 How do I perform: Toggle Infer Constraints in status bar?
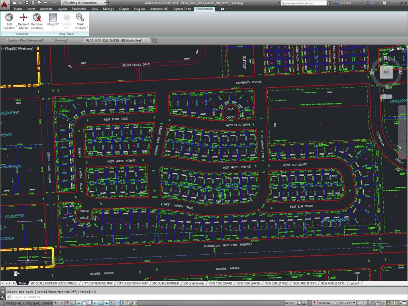(x=56, y=303)
